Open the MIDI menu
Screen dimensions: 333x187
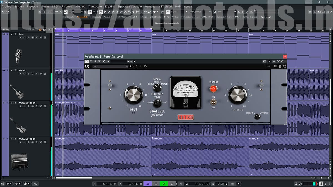click(x=55, y=6)
